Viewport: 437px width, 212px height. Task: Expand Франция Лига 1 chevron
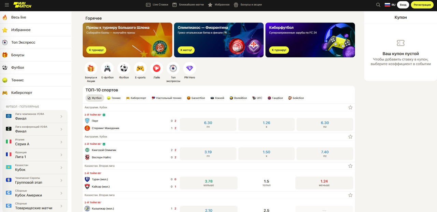(61, 155)
